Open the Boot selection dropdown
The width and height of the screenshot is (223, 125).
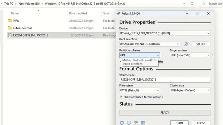click(x=149, y=44)
